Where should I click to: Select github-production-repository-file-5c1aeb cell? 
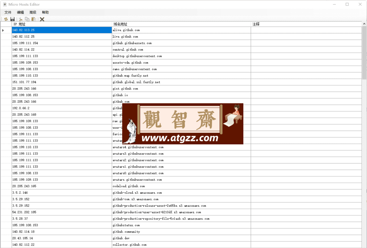(x=181, y=219)
